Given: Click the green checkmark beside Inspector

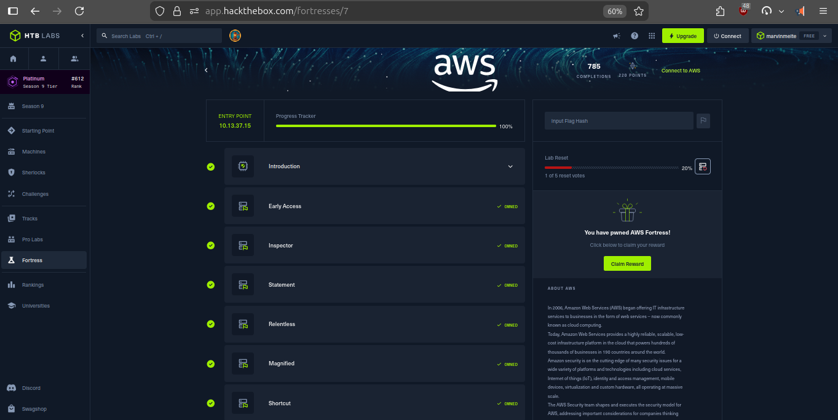Looking at the screenshot, I should [x=211, y=246].
